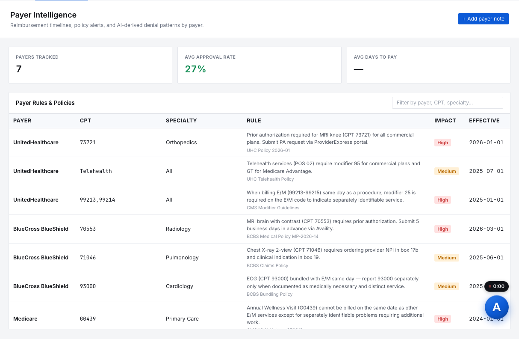Click the modifier 95 telehealth rule text
Image resolution: width=519 pixels, height=339 pixels.
(x=333, y=167)
